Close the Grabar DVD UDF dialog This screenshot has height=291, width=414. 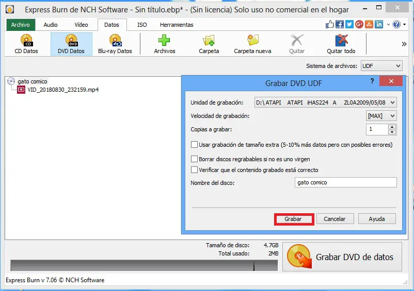[391, 81]
